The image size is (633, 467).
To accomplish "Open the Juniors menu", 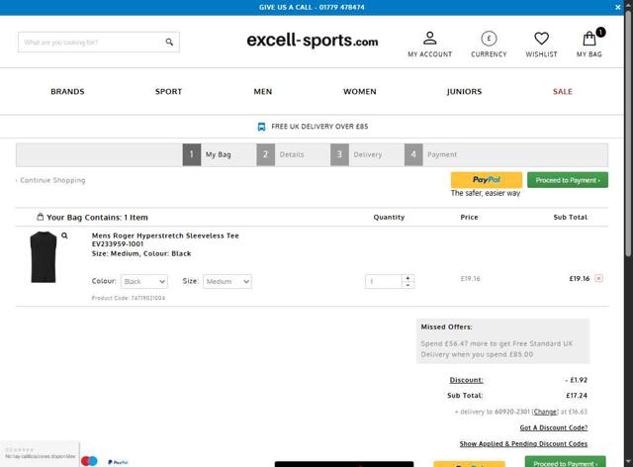I will click(x=464, y=92).
